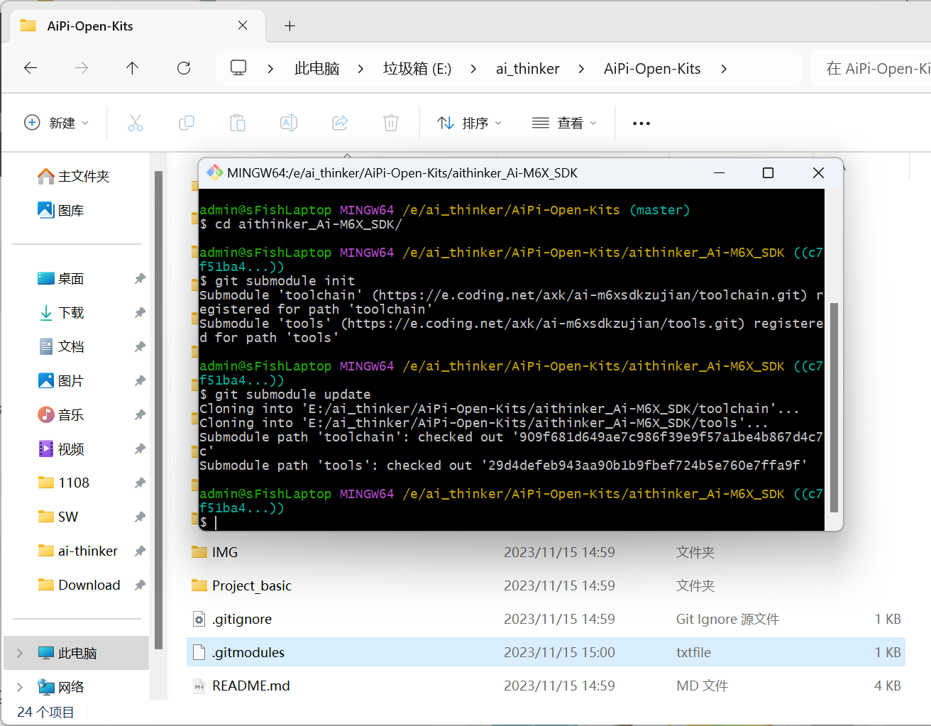The height and width of the screenshot is (726, 931).
Task: Go up one folder level
Action: [x=132, y=68]
